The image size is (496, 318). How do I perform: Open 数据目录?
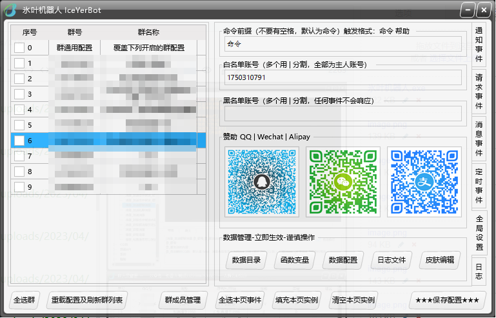click(246, 260)
